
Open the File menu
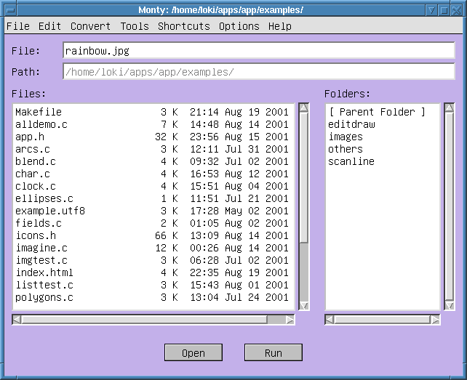coord(17,26)
